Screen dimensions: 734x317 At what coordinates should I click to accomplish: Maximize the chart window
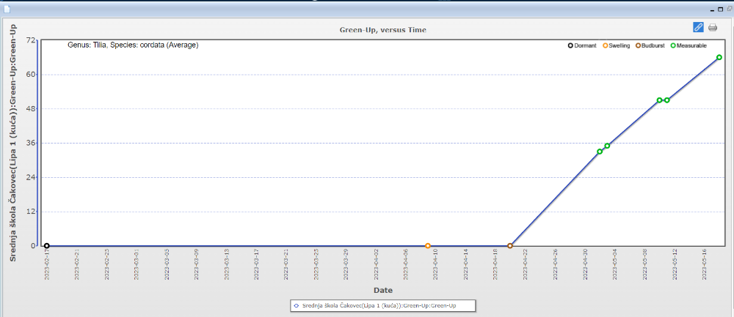pyautogui.click(x=720, y=10)
